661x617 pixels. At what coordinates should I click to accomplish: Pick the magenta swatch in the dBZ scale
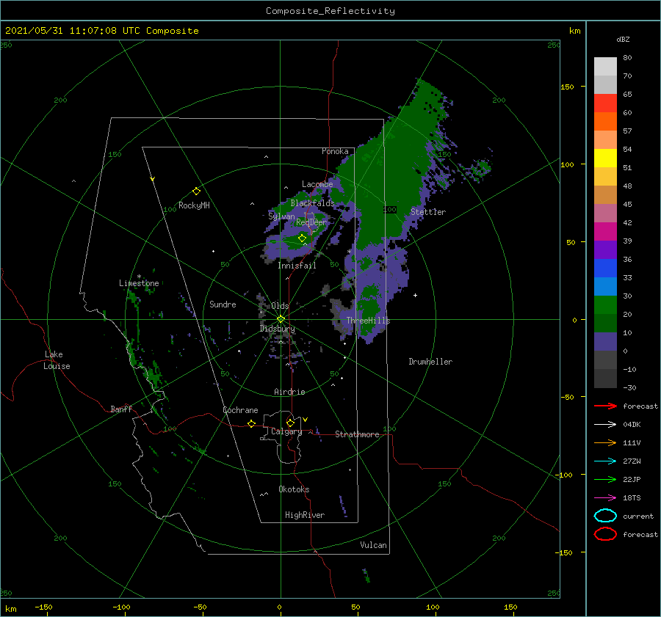coord(605,231)
